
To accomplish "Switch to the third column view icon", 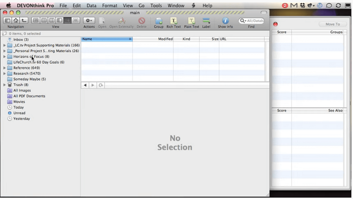I will pos(52,21).
